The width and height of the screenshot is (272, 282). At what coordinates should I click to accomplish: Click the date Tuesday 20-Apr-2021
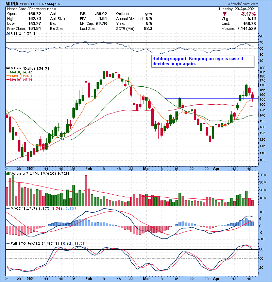pos(237,9)
